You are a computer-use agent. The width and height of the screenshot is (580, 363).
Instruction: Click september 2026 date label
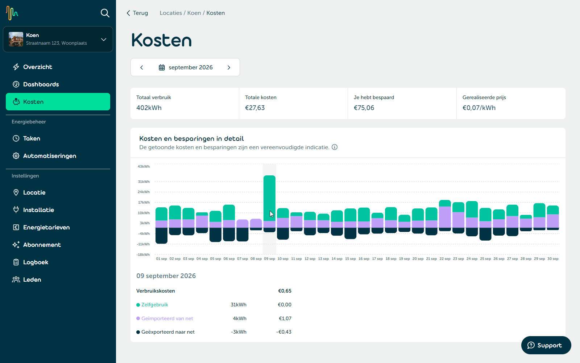pyautogui.click(x=191, y=68)
